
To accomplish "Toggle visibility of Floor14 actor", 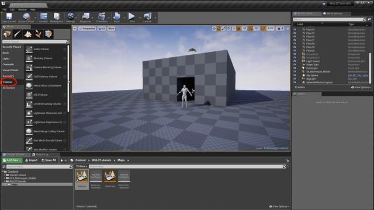I will click(295, 30).
